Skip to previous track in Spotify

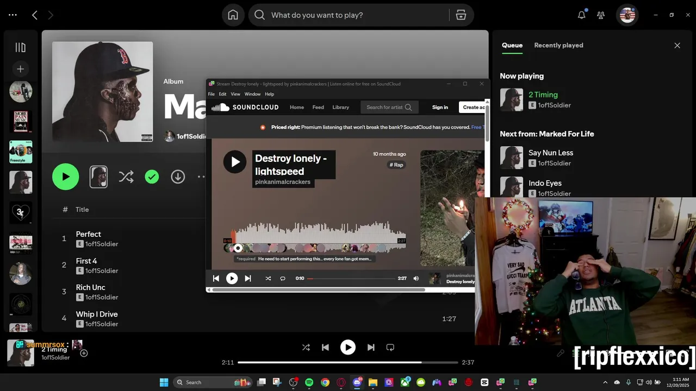coord(325,348)
